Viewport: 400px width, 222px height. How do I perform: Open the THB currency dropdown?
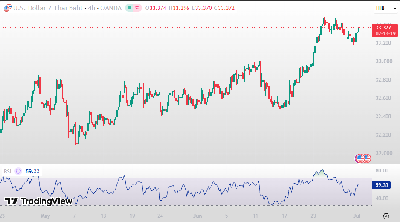pyautogui.click(x=386, y=8)
